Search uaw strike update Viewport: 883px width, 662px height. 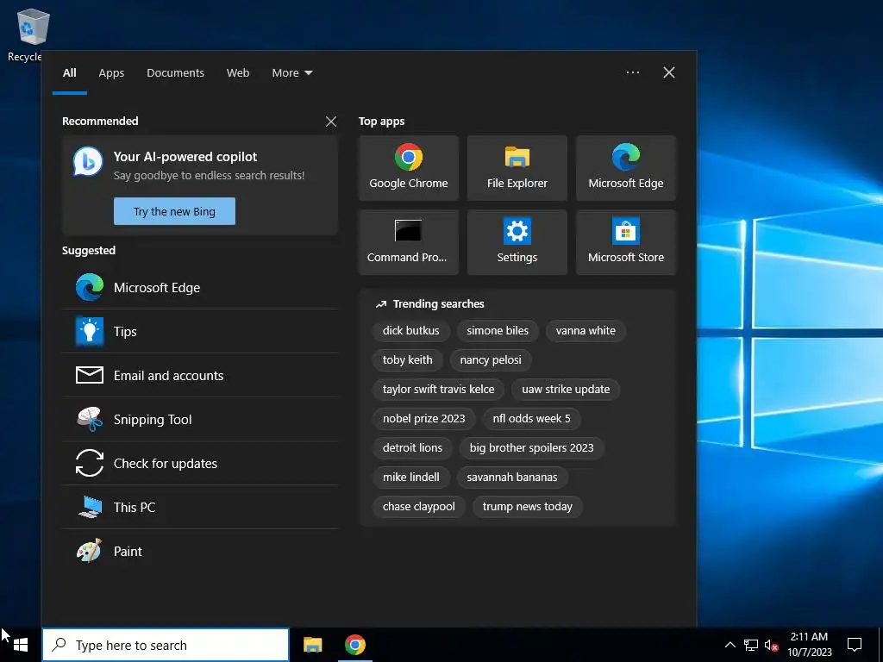tap(566, 389)
